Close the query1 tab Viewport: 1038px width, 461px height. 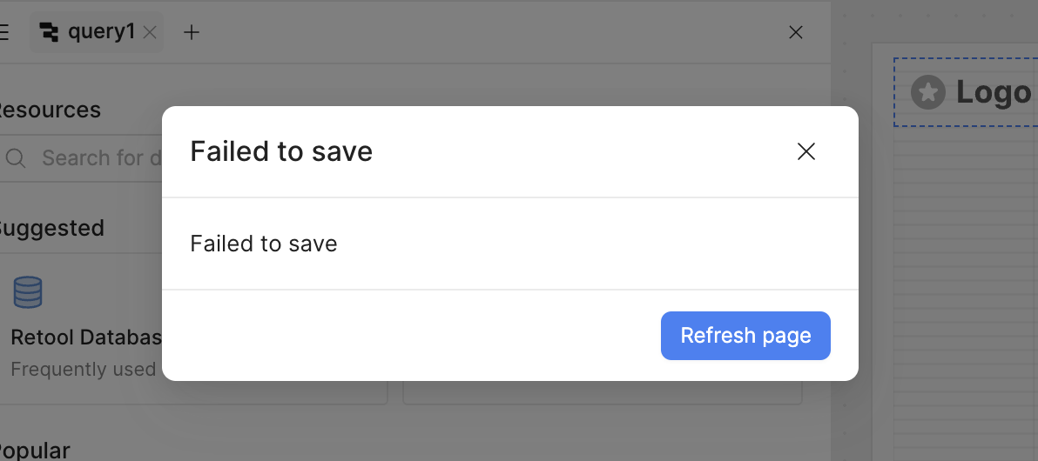(x=150, y=33)
